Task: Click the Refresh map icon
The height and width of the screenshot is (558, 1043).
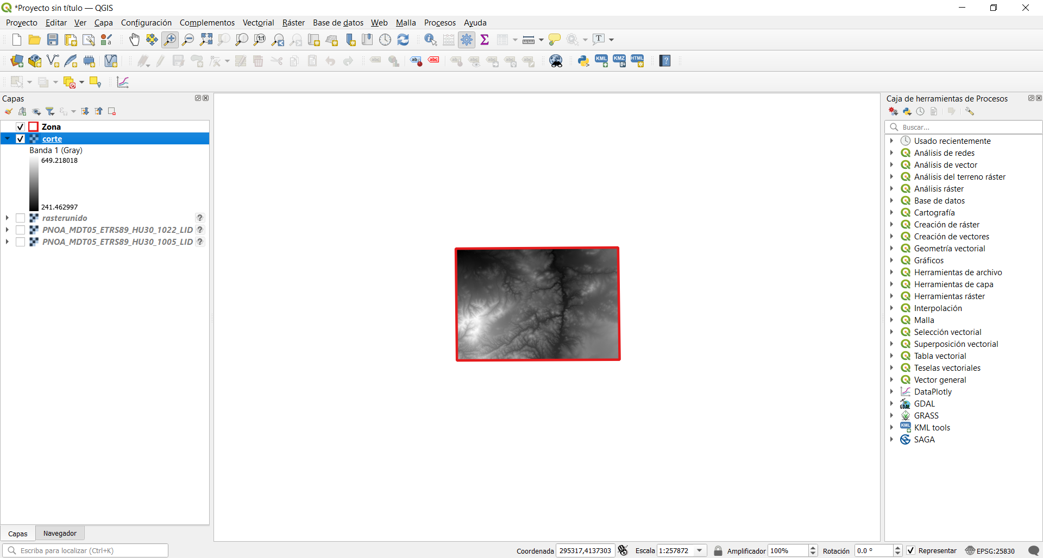Action: click(404, 39)
